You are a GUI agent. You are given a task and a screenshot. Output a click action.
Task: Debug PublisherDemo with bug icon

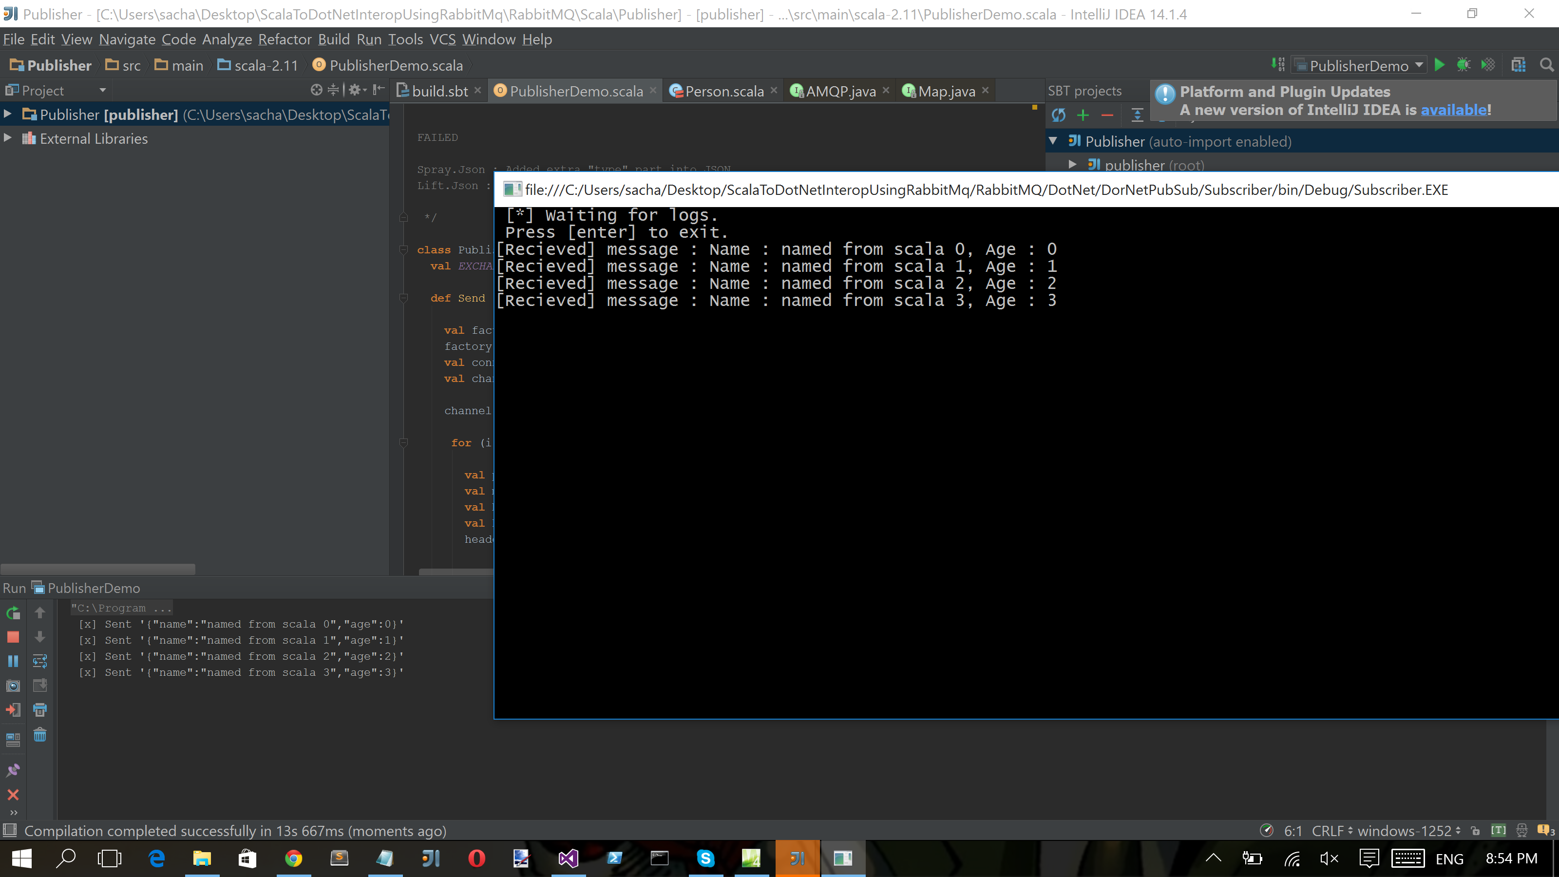coord(1464,65)
